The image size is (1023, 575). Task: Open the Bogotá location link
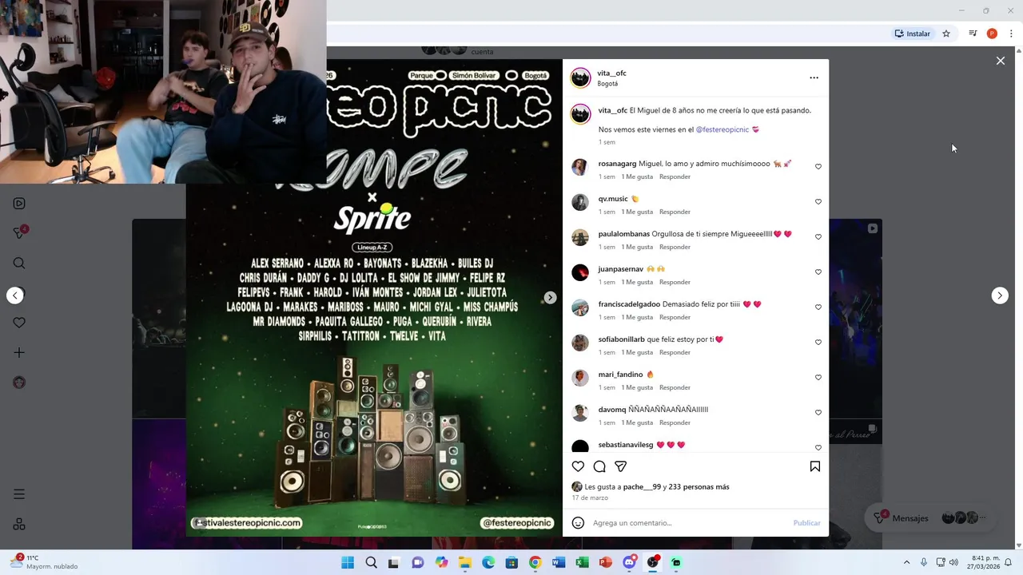click(x=607, y=84)
